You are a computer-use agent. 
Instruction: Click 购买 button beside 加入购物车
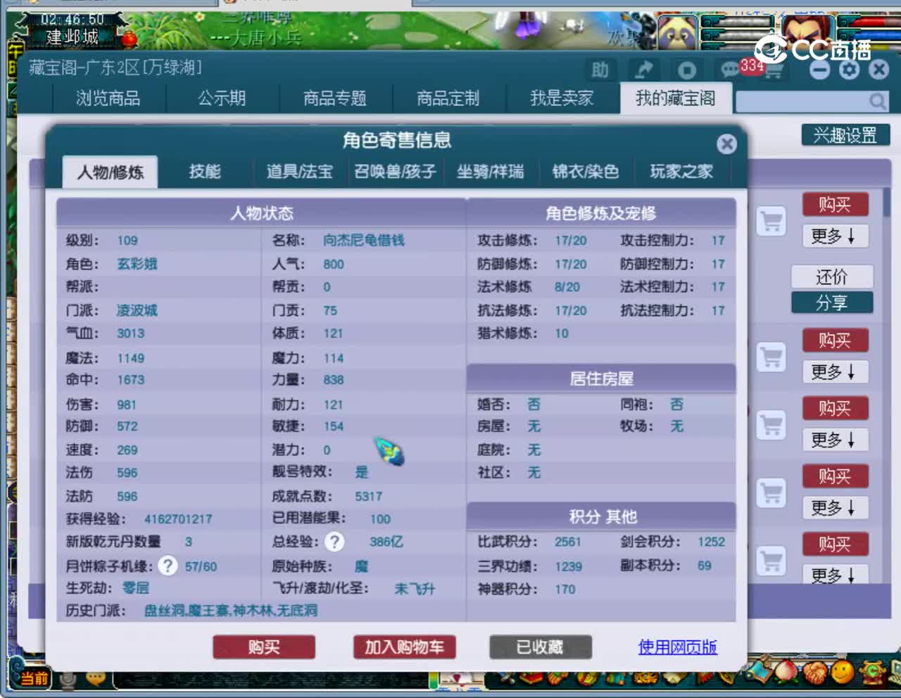click(x=264, y=647)
